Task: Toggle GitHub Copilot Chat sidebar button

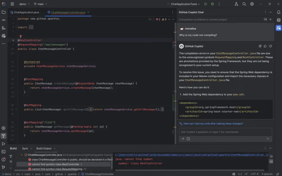Action: pyautogui.click(x=279, y=28)
